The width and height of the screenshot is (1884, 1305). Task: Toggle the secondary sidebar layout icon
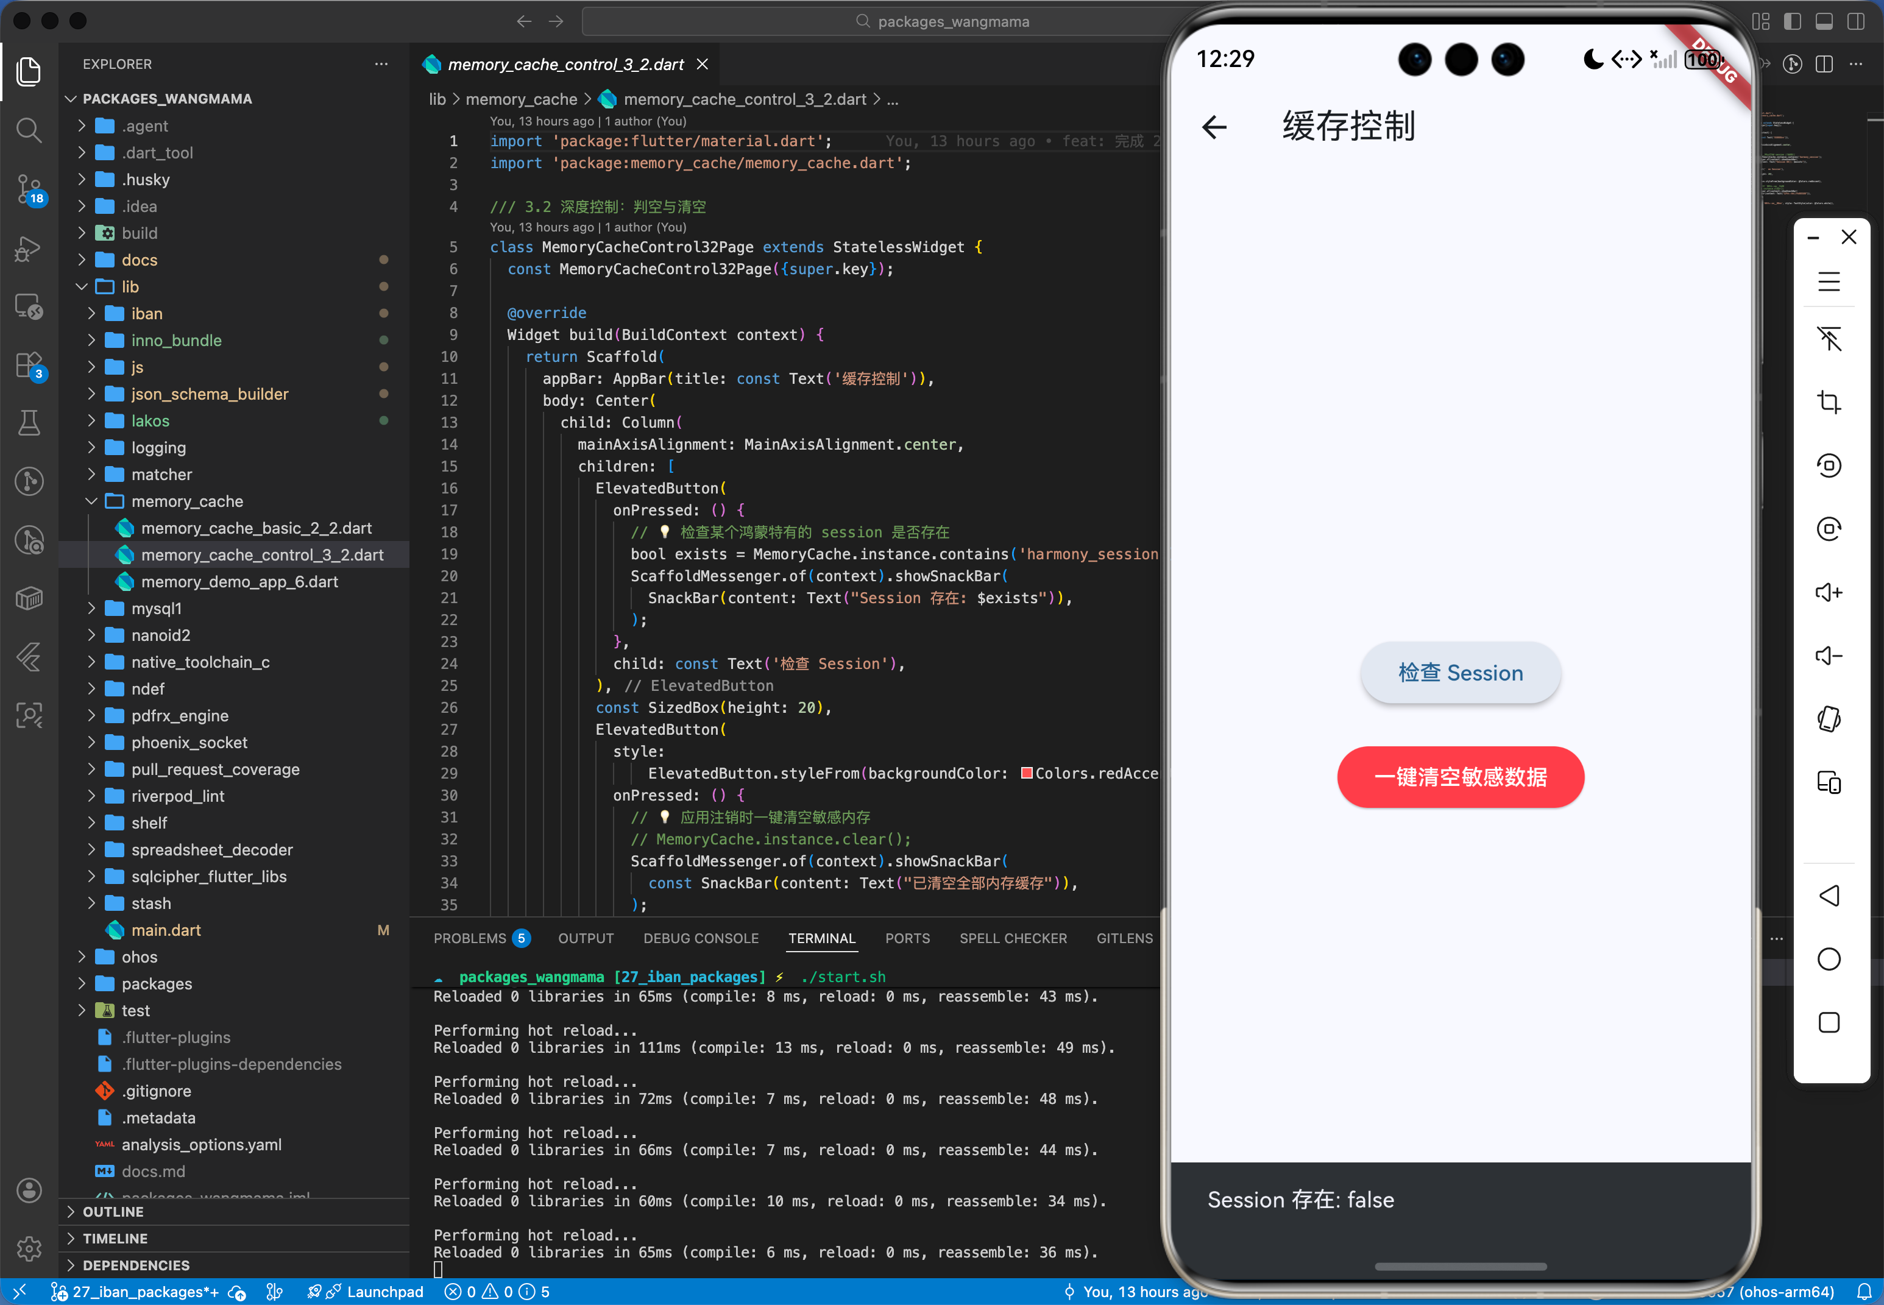click(1855, 21)
